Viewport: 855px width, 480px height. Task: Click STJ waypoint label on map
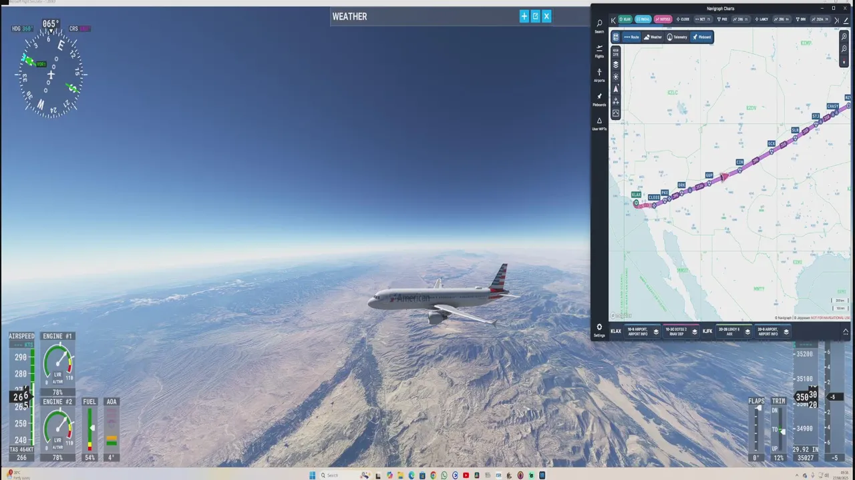click(816, 116)
